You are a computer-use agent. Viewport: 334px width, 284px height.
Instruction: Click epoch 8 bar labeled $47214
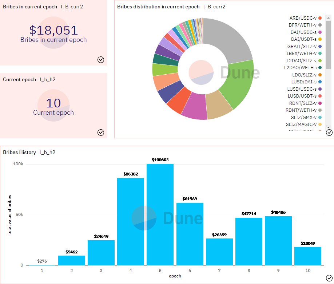[249, 241]
